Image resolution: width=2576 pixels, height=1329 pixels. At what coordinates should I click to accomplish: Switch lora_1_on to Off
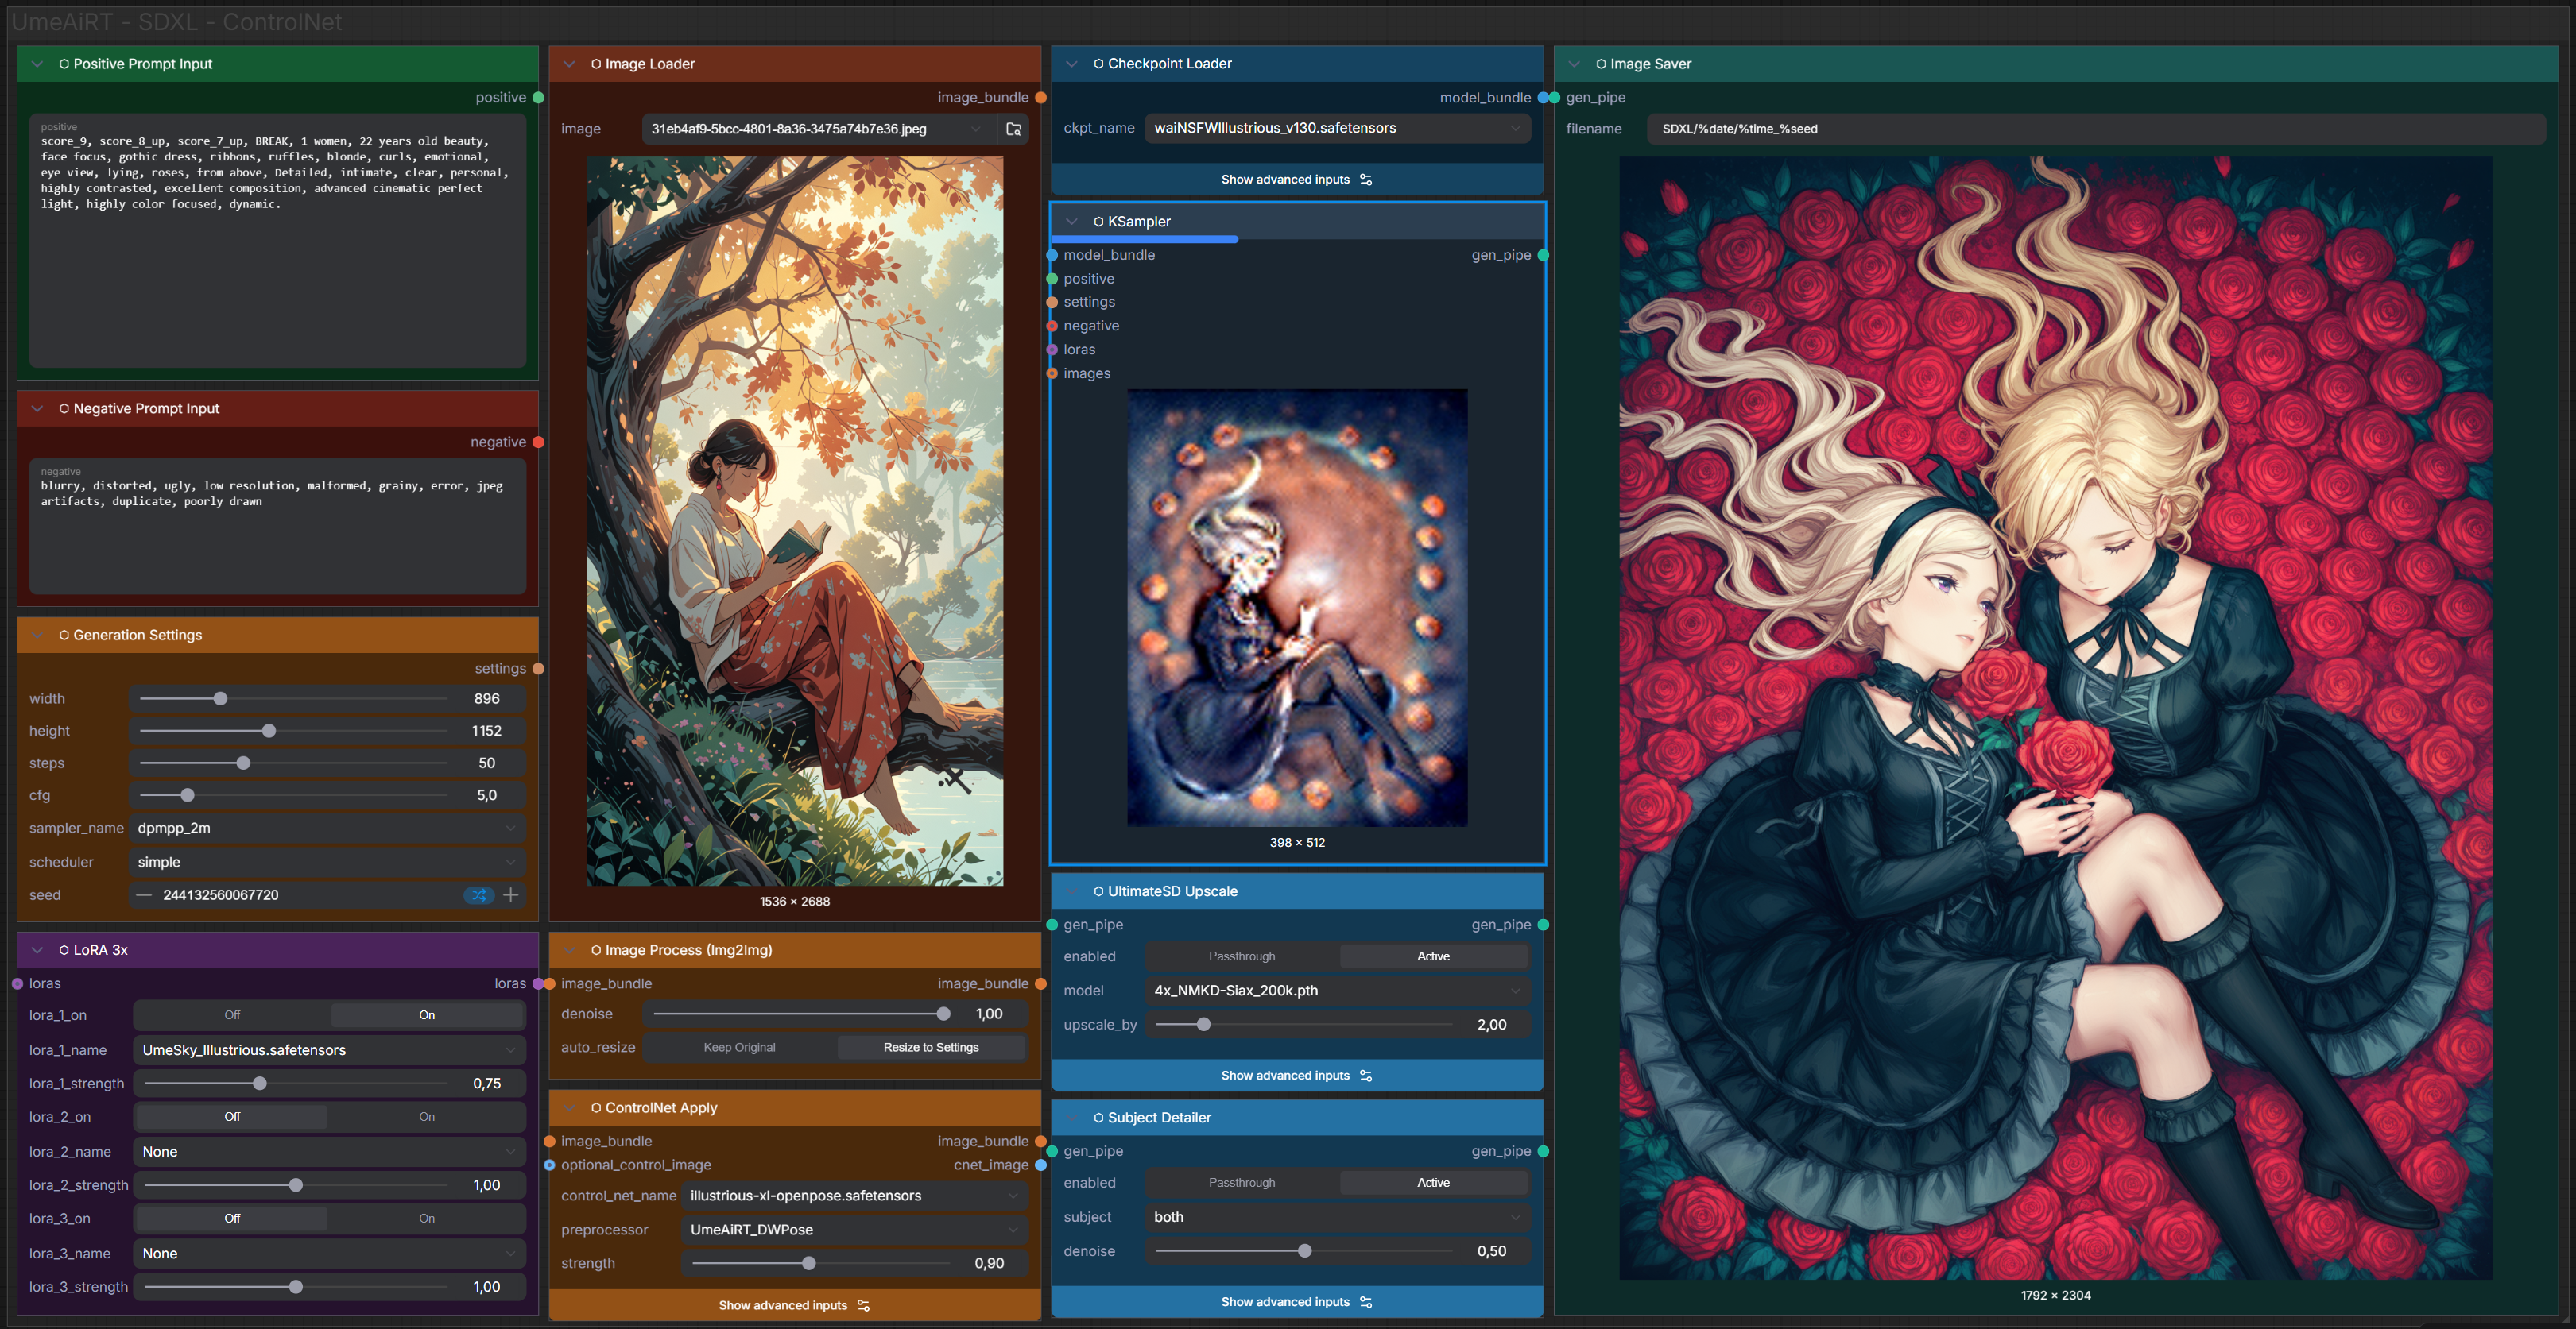tap(232, 1015)
